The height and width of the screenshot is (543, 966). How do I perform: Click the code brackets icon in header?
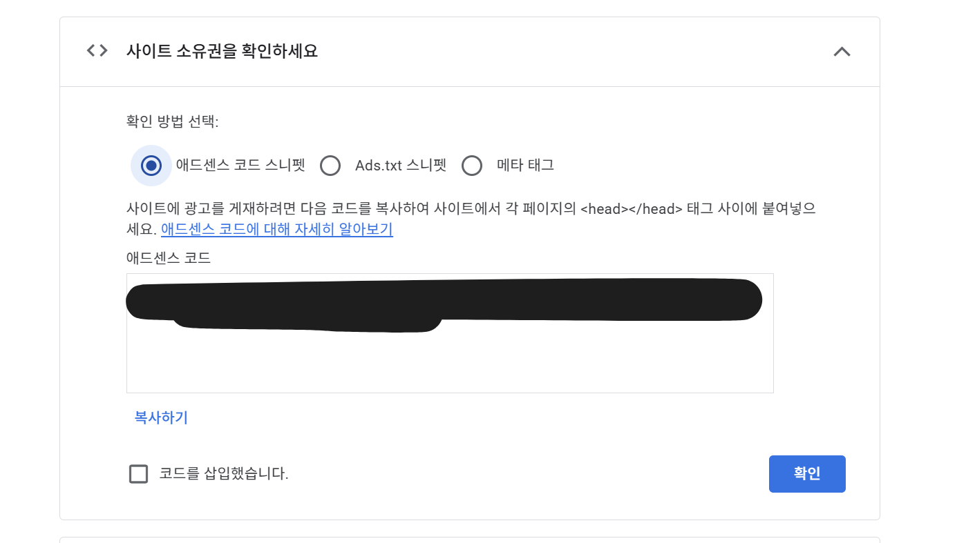click(97, 51)
